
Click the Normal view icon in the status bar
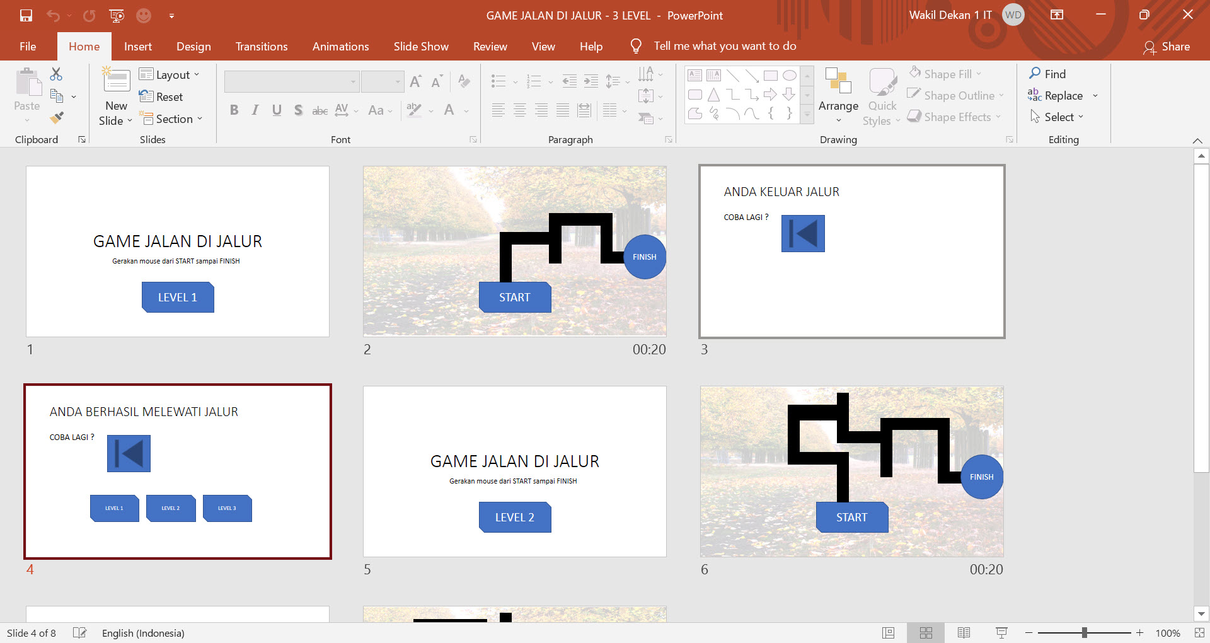coord(888,633)
